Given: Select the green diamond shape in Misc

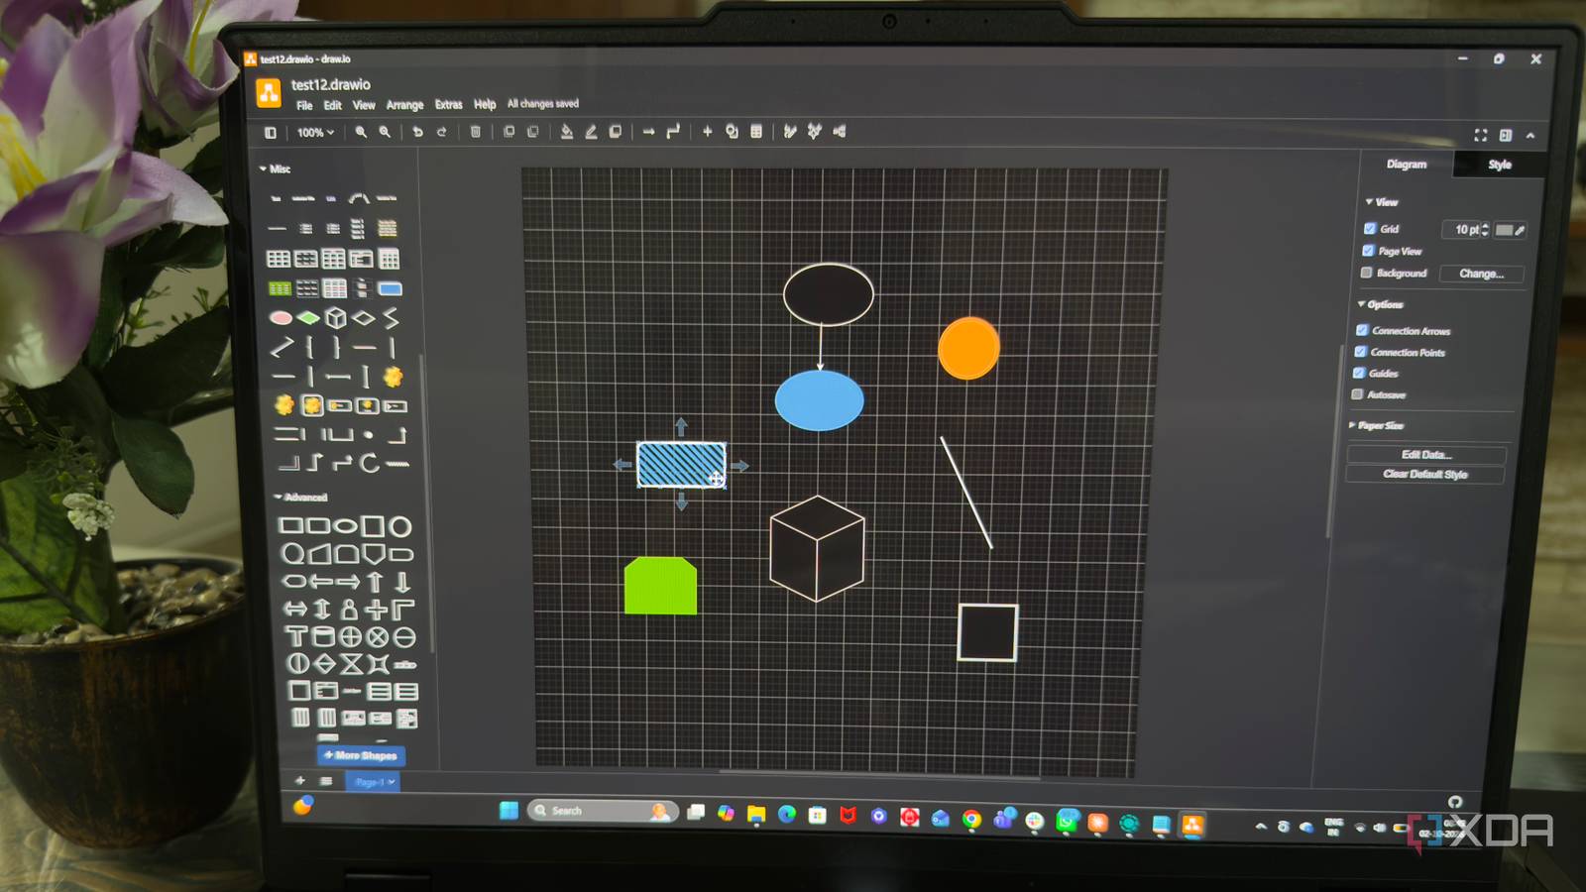Looking at the screenshot, I should coord(308,318).
